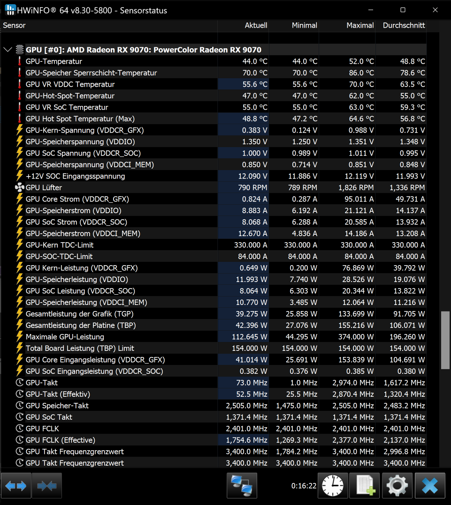Click the thermometer icon beside GPU-Hot-Spot-Temperatur
The image size is (451, 505).
pyautogui.click(x=19, y=96)
